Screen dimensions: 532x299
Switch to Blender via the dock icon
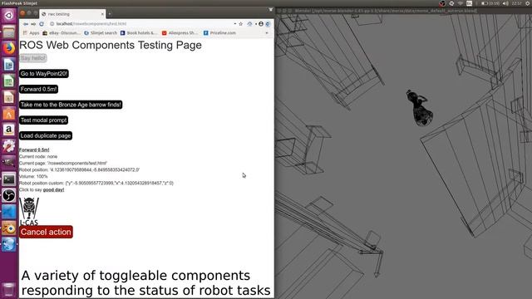click(x=9, y=228)
